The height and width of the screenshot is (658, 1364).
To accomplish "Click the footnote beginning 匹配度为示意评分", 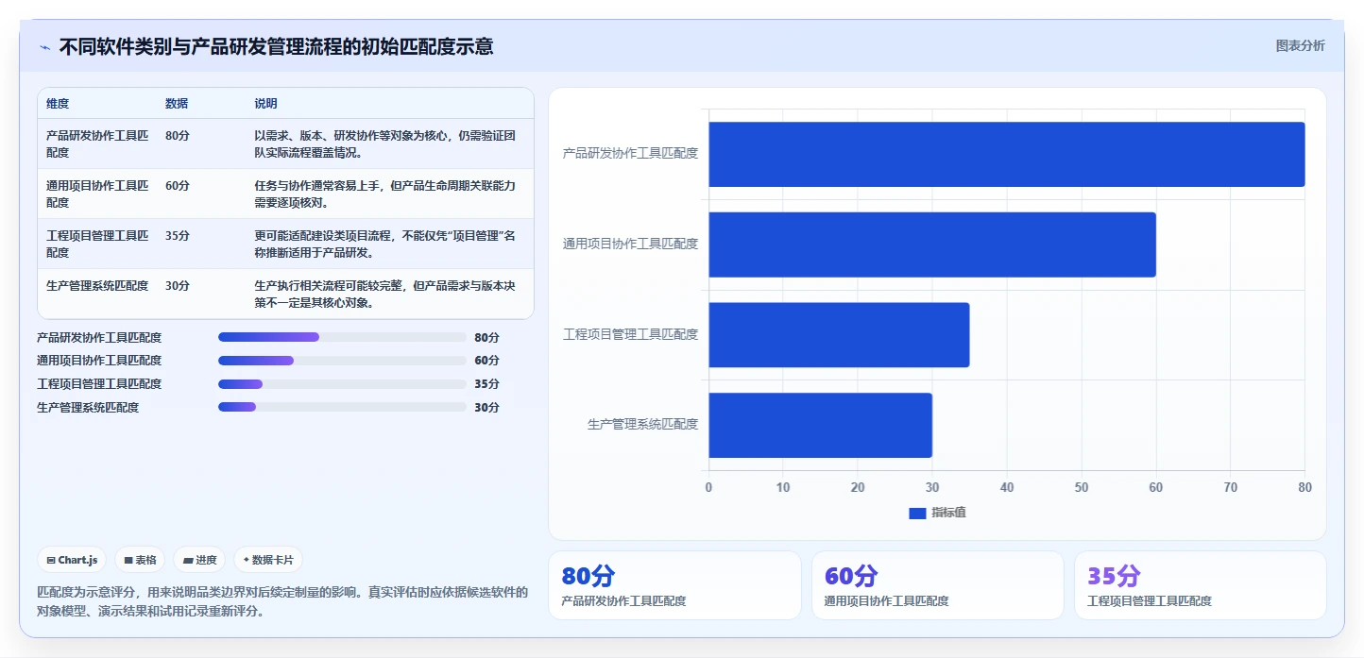I will [282, 601].
